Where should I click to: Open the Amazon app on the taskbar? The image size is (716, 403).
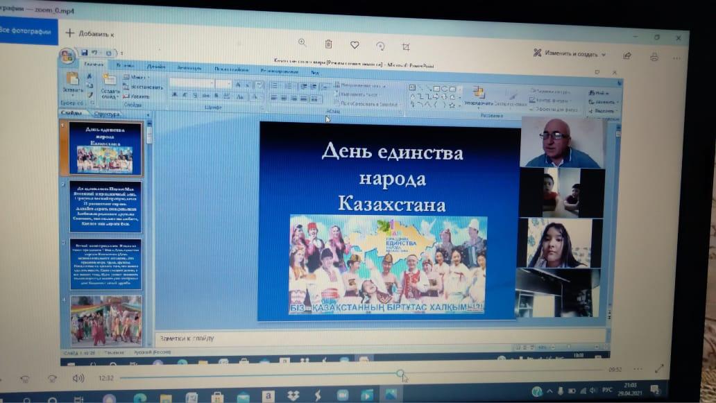pos(268,396)
